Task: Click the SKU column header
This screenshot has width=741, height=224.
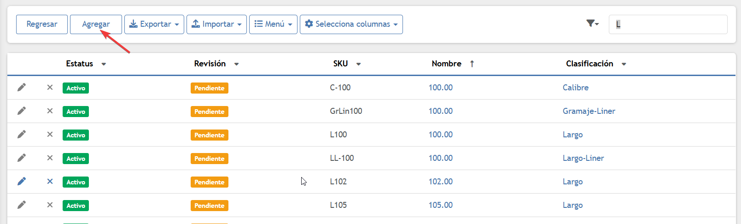Action: click(341, 64)
